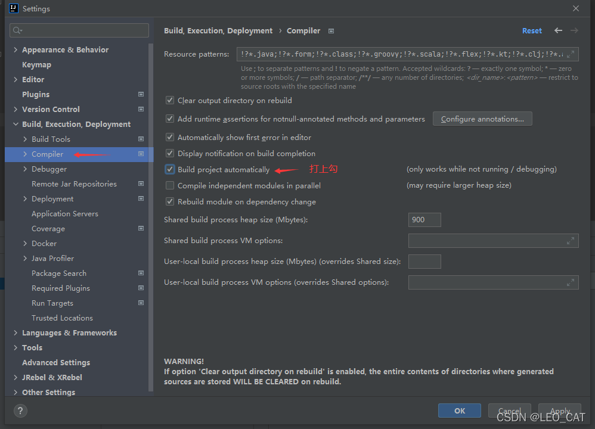Click the Reset link
595x429 pixels.
coord(532,30)
